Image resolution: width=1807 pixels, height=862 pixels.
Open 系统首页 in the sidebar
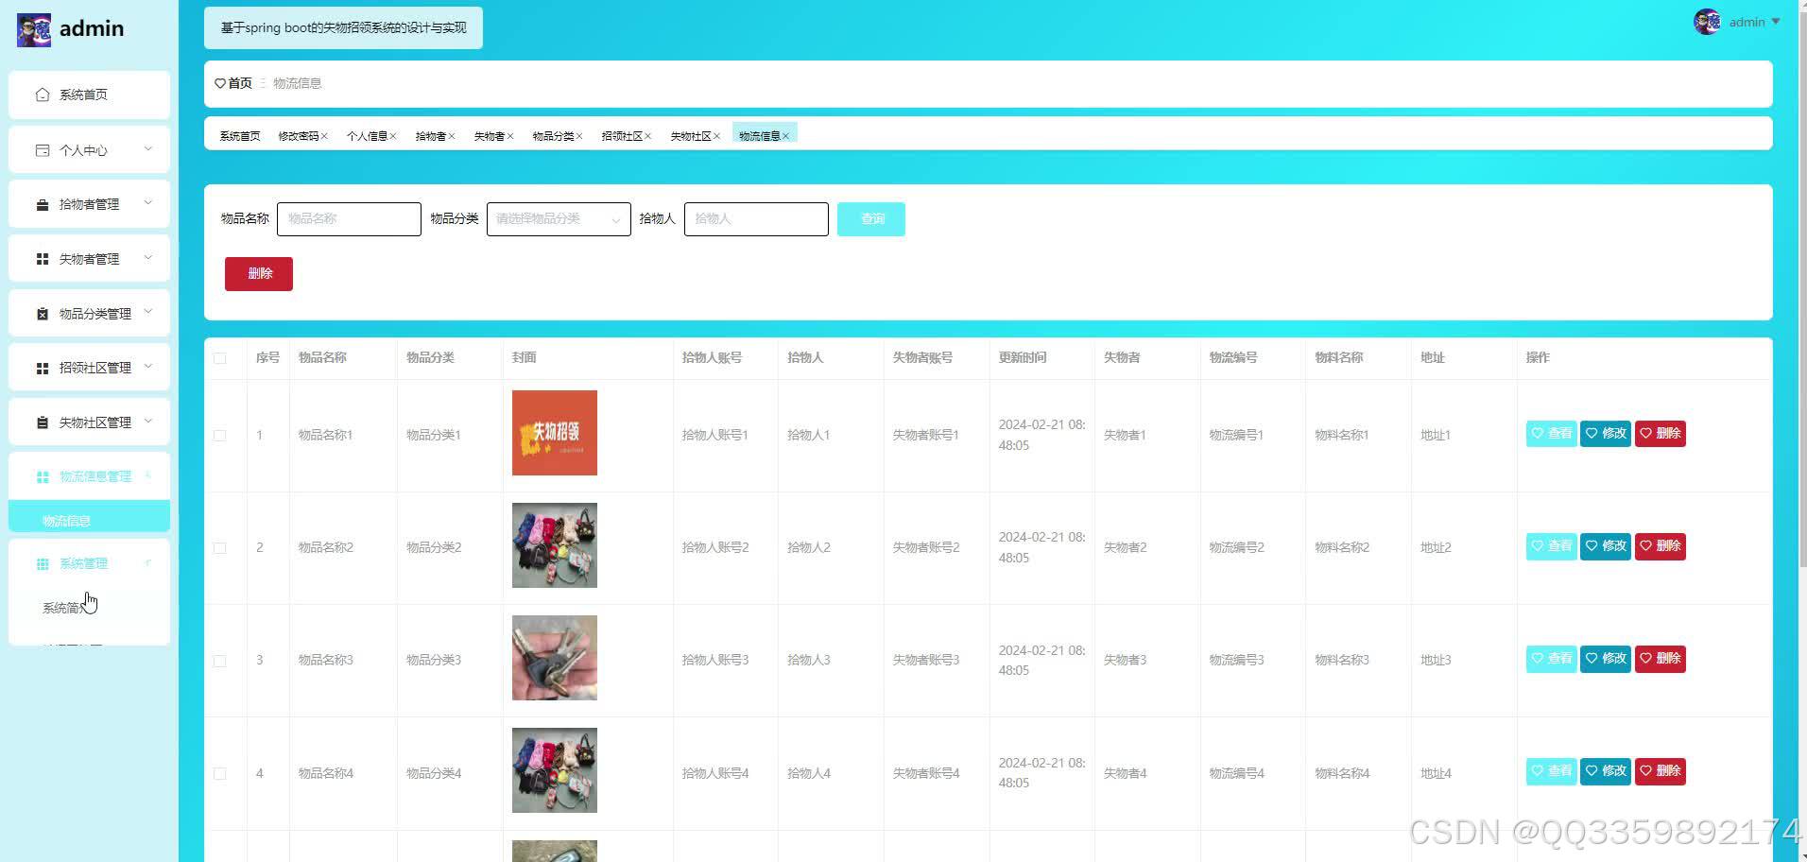click(89, 95)
